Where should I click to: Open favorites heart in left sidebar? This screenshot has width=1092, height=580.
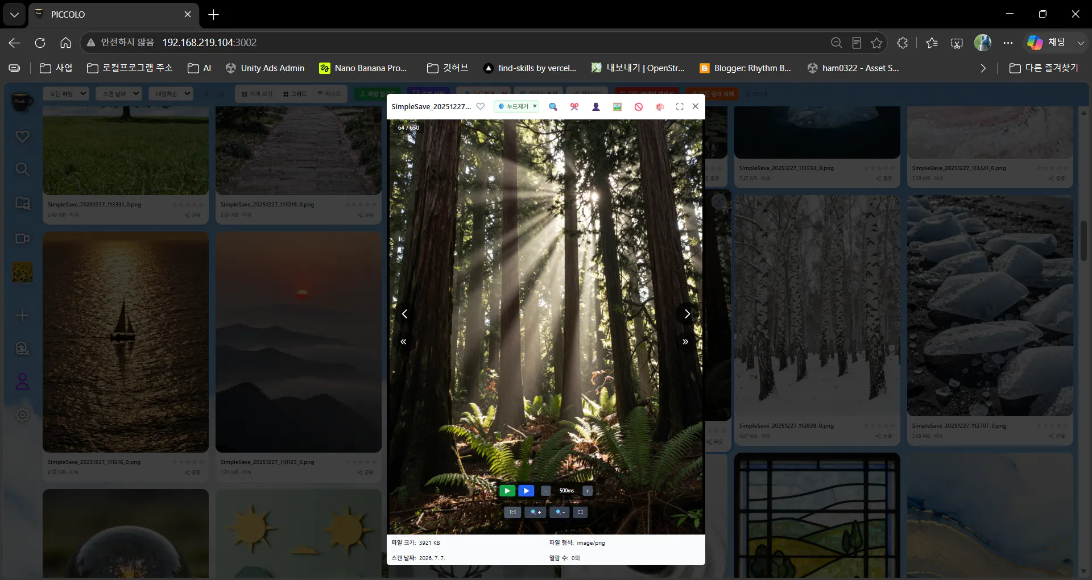(22, 136)
